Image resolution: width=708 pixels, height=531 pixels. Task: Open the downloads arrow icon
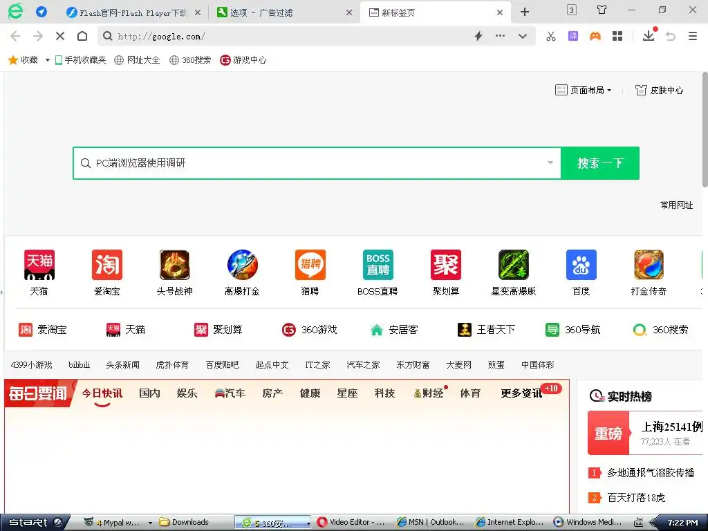click(649, 35)
